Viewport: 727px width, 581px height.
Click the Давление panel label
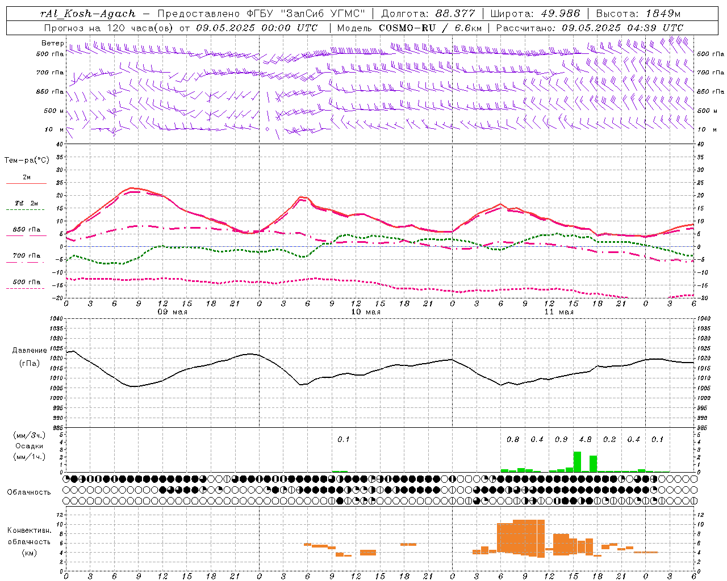pos(30,351)
